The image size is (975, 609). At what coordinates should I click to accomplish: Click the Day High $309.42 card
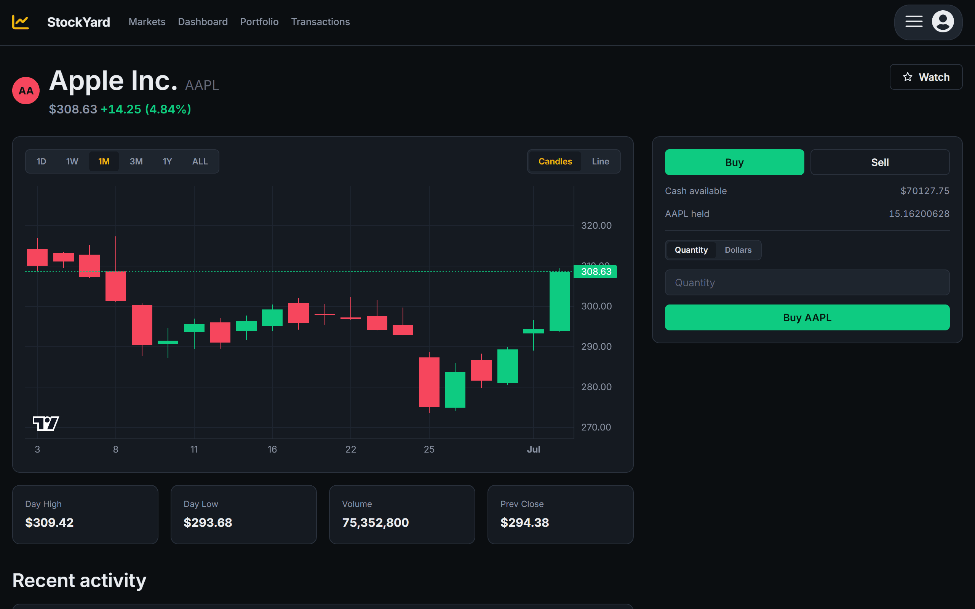[x=85, y=514]
